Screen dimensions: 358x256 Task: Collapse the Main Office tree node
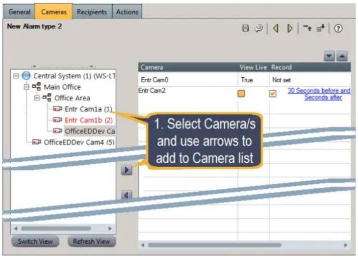27,87
